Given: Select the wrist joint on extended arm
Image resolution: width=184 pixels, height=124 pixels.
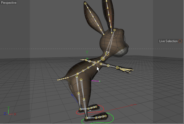Looking at the screenshot, I should coord(117,67).
